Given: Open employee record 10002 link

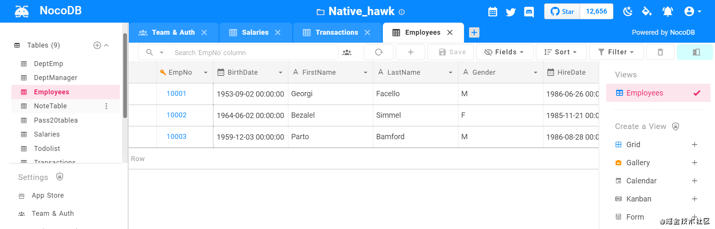Looking at the screenshot, I should (176, 115).
